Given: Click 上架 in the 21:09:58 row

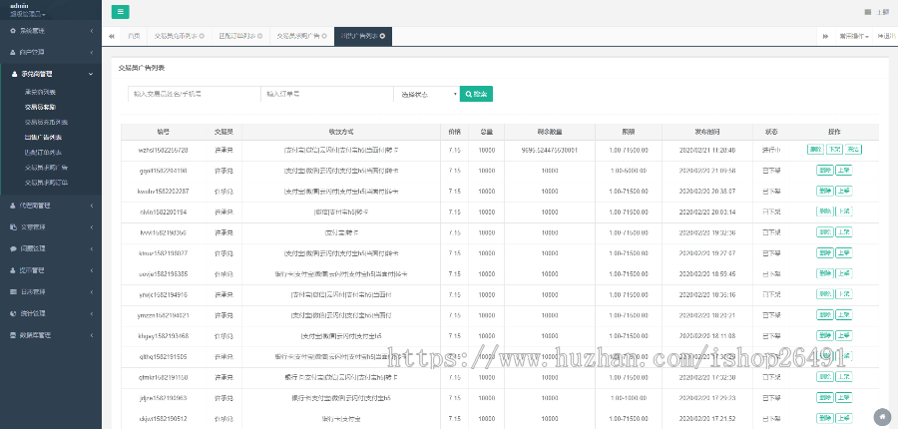Looking at the screenshot, I should [843, 171].
